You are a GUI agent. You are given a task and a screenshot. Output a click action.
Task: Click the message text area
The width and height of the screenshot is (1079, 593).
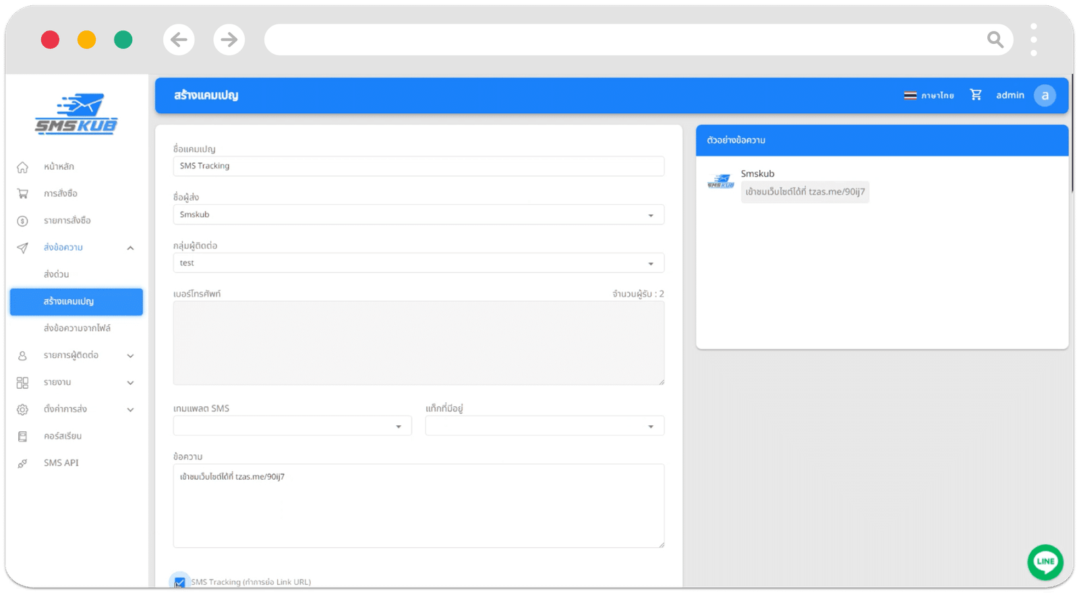[x=418, y=505]
